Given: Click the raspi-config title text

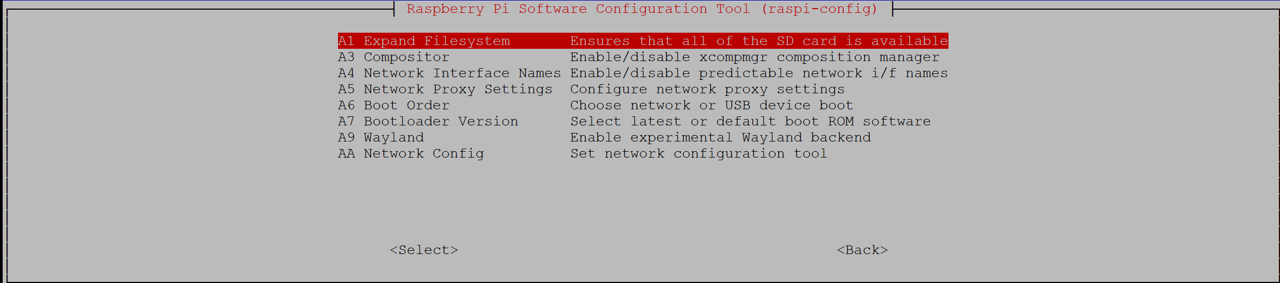Looking at the screenshot, I should (x=642, y=9).
